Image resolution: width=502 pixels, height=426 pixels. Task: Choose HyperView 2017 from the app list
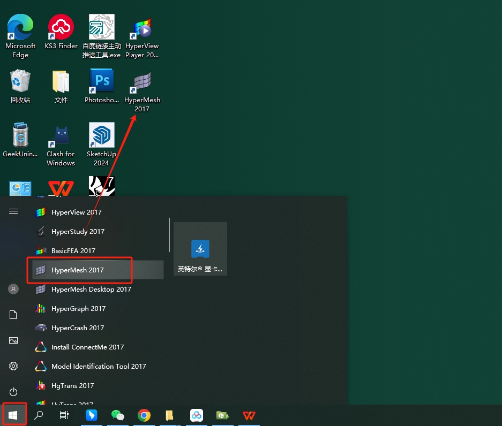click(x=76, y=212)
